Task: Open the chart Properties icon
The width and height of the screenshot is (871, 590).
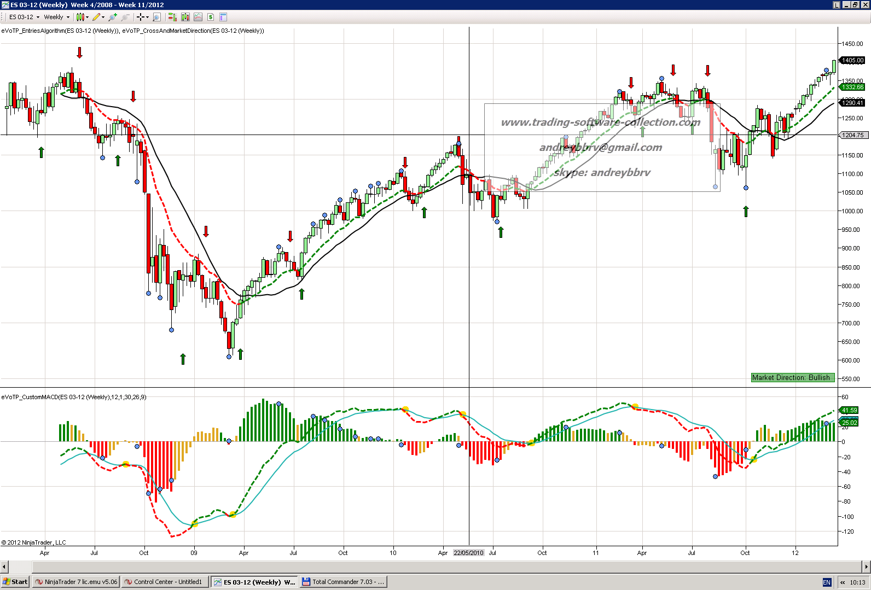Action: pos(223,17)
